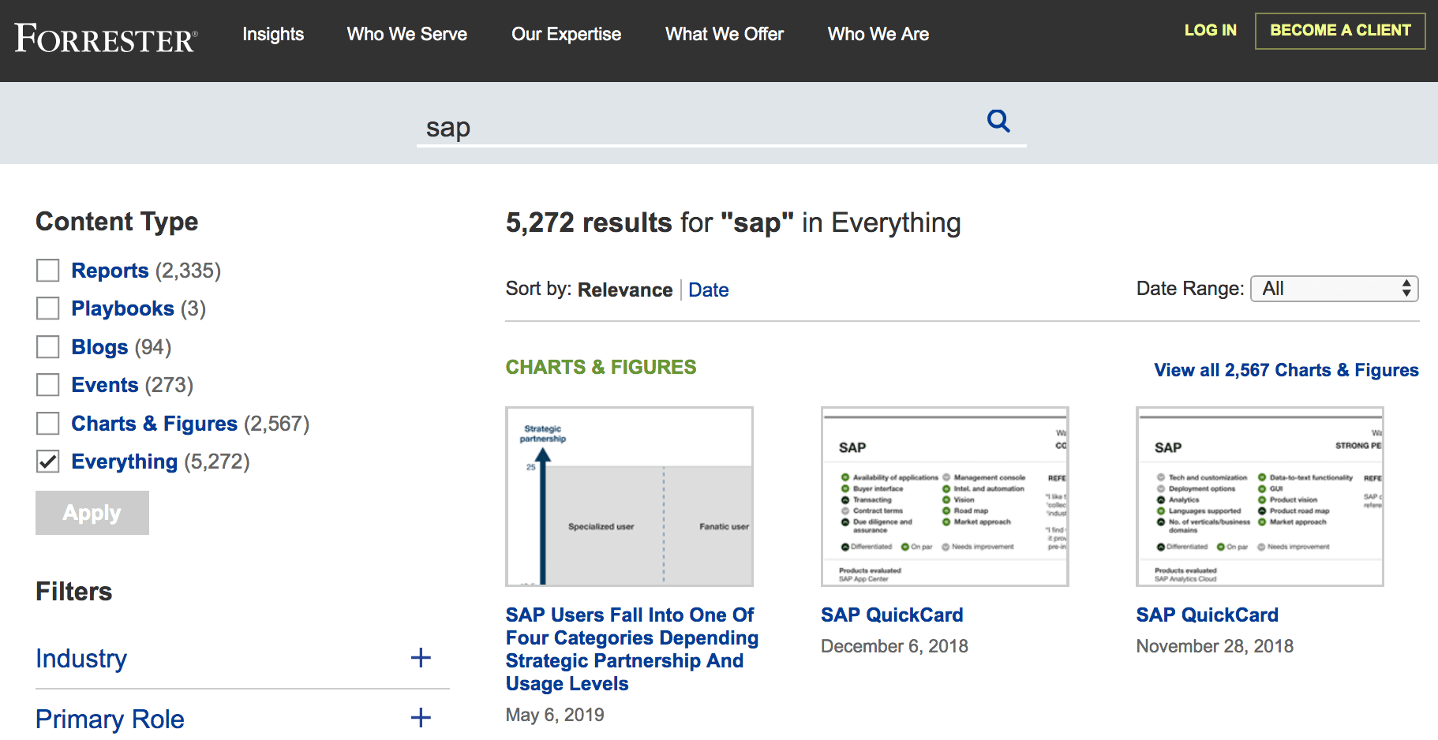Click the Playbooks filter link
The width and height of the screenshot is (1438, 740).
tap(122, 308)
